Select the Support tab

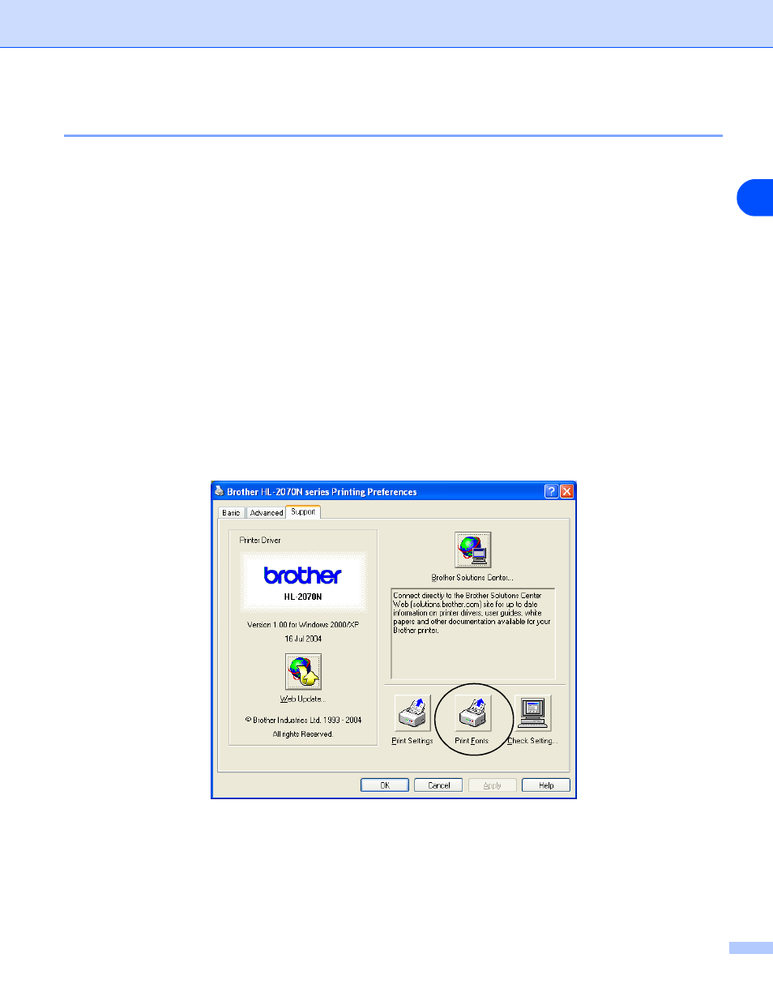coord(303,511)
